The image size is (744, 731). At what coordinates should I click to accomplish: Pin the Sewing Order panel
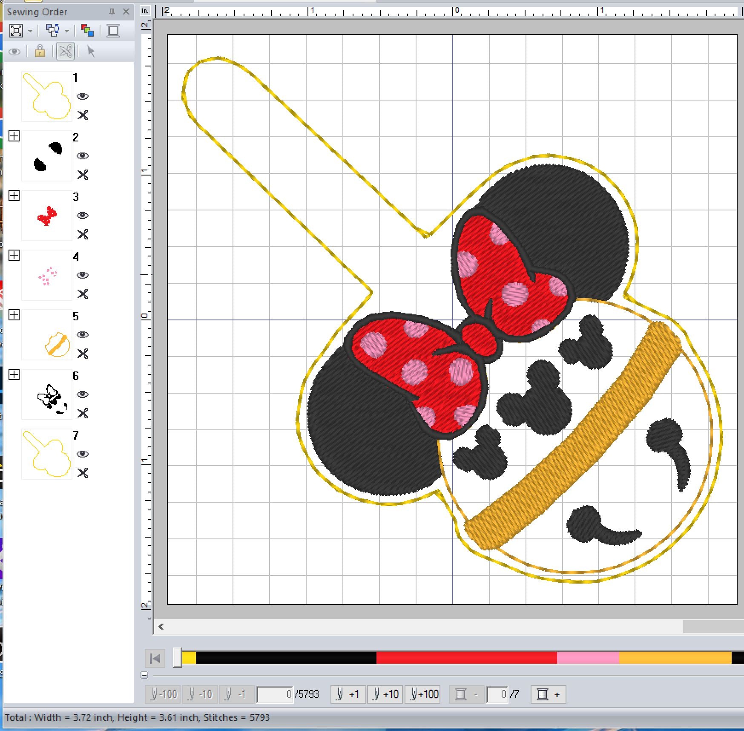[x=112, y=12]
